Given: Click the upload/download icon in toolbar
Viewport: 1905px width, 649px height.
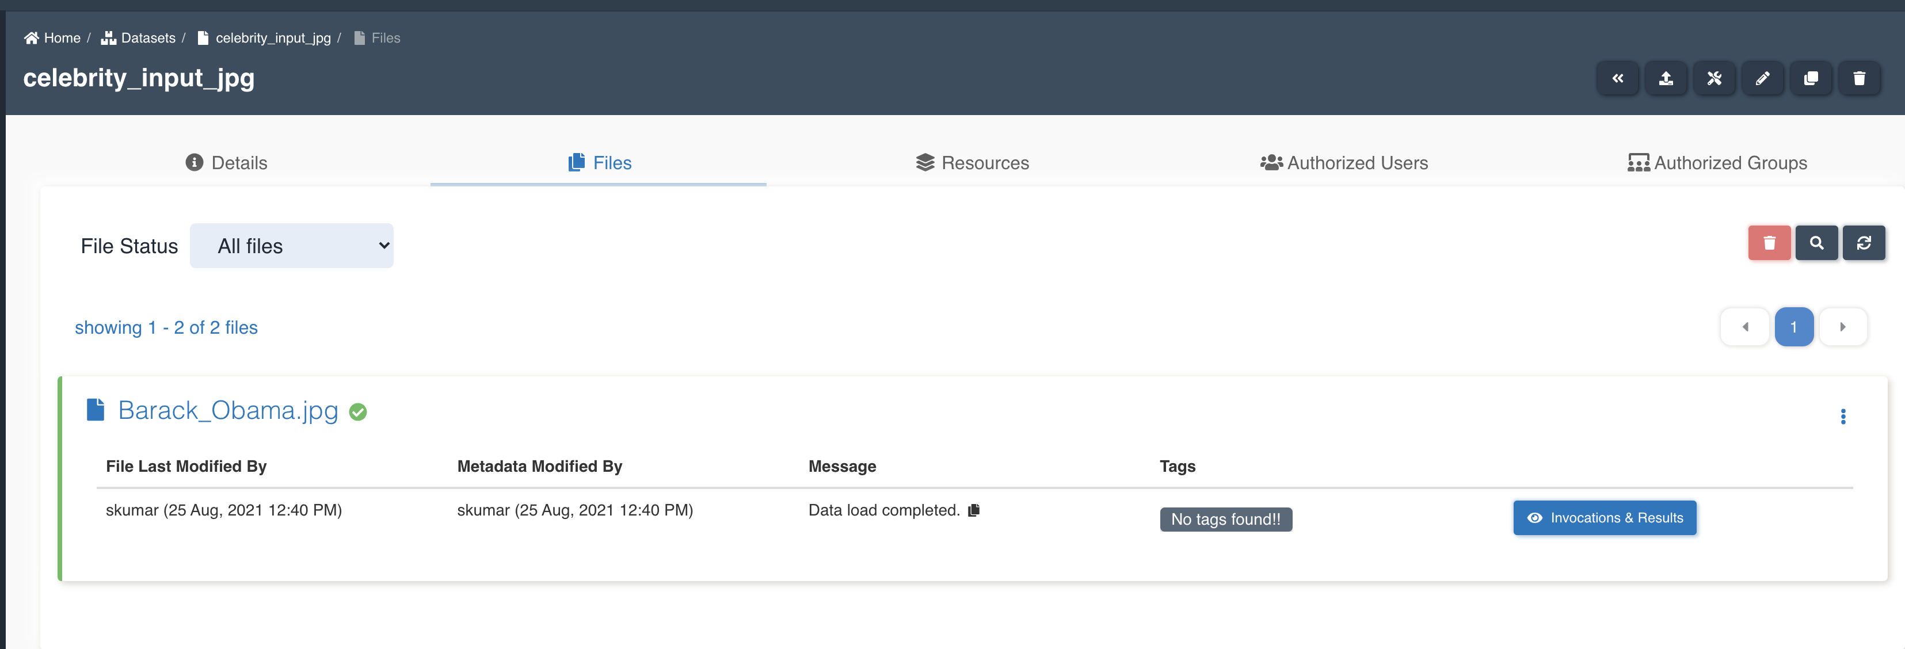Looking at the screenshot, I should [1667, 79].
